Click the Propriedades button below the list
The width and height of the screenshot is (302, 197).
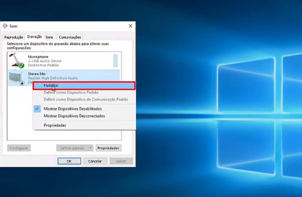tap(108, 148)
